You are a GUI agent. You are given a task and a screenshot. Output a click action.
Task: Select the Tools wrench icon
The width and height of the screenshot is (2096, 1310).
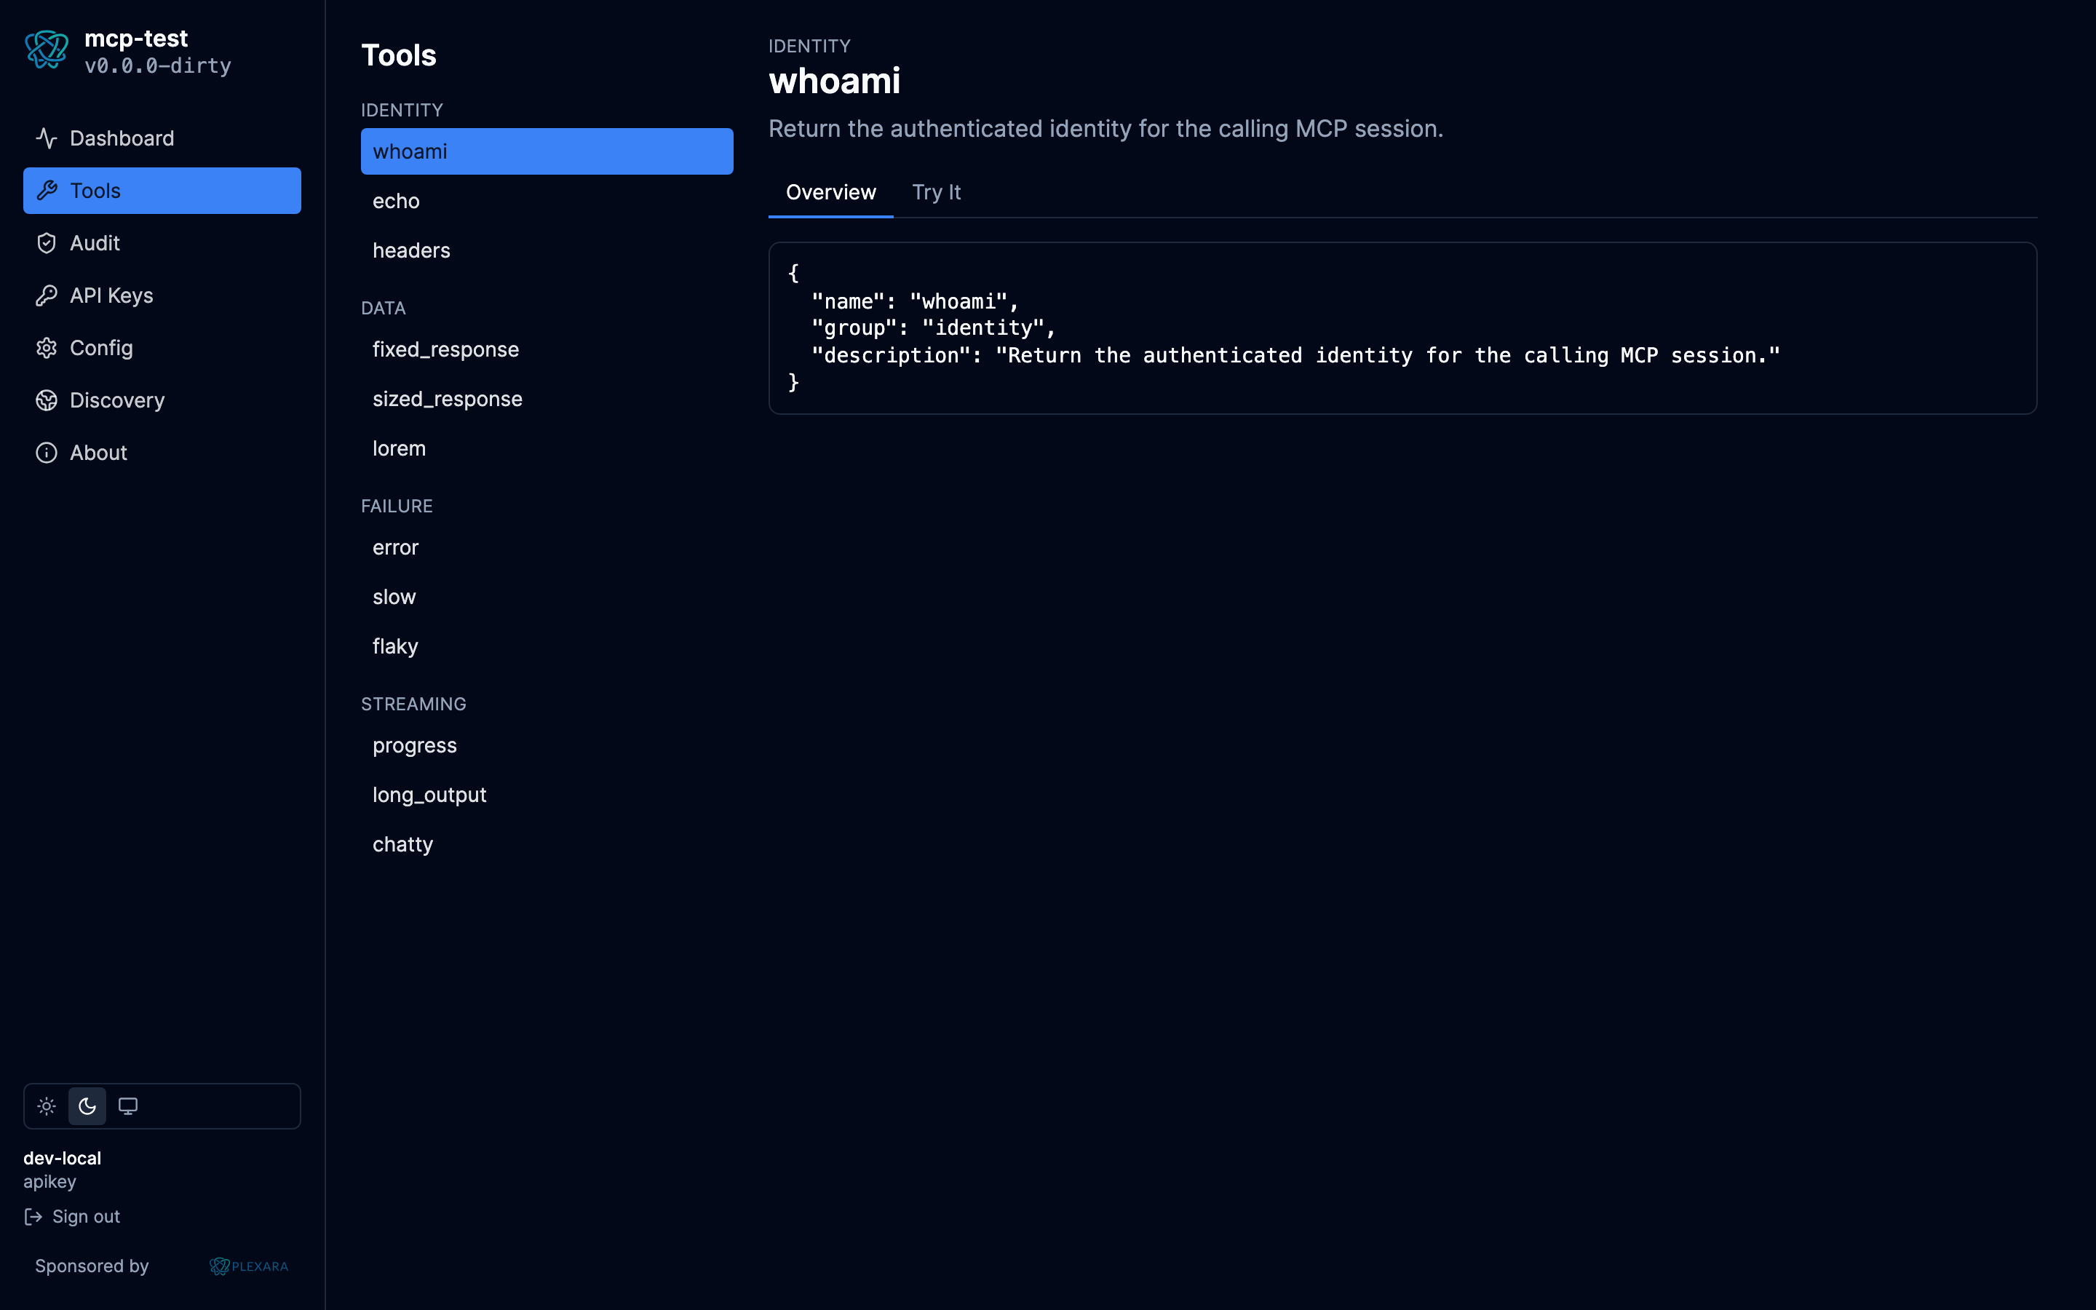47,191
